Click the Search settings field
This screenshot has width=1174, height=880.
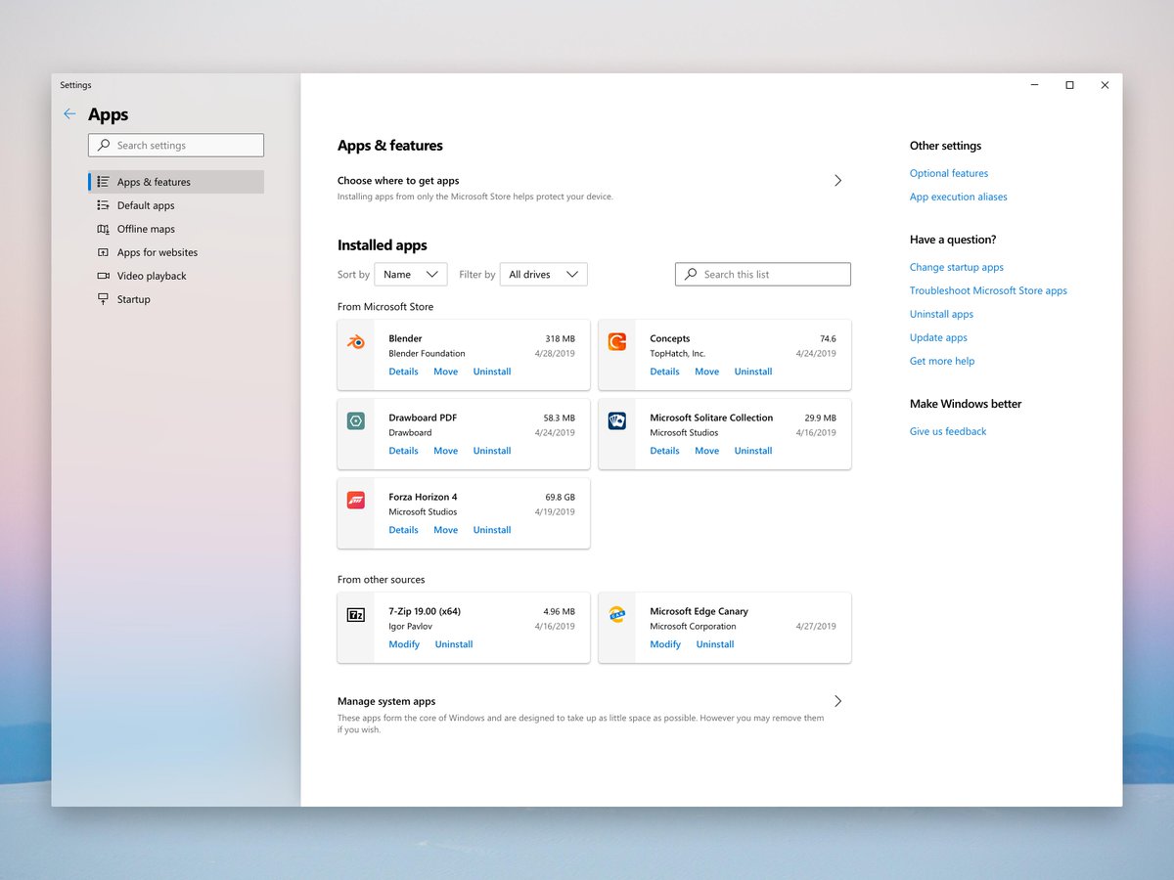[176, 145]
